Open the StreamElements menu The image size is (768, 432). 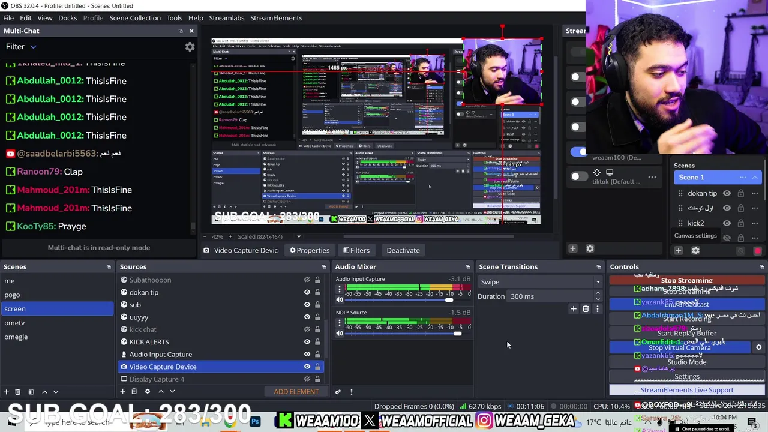tap(276, 18)
